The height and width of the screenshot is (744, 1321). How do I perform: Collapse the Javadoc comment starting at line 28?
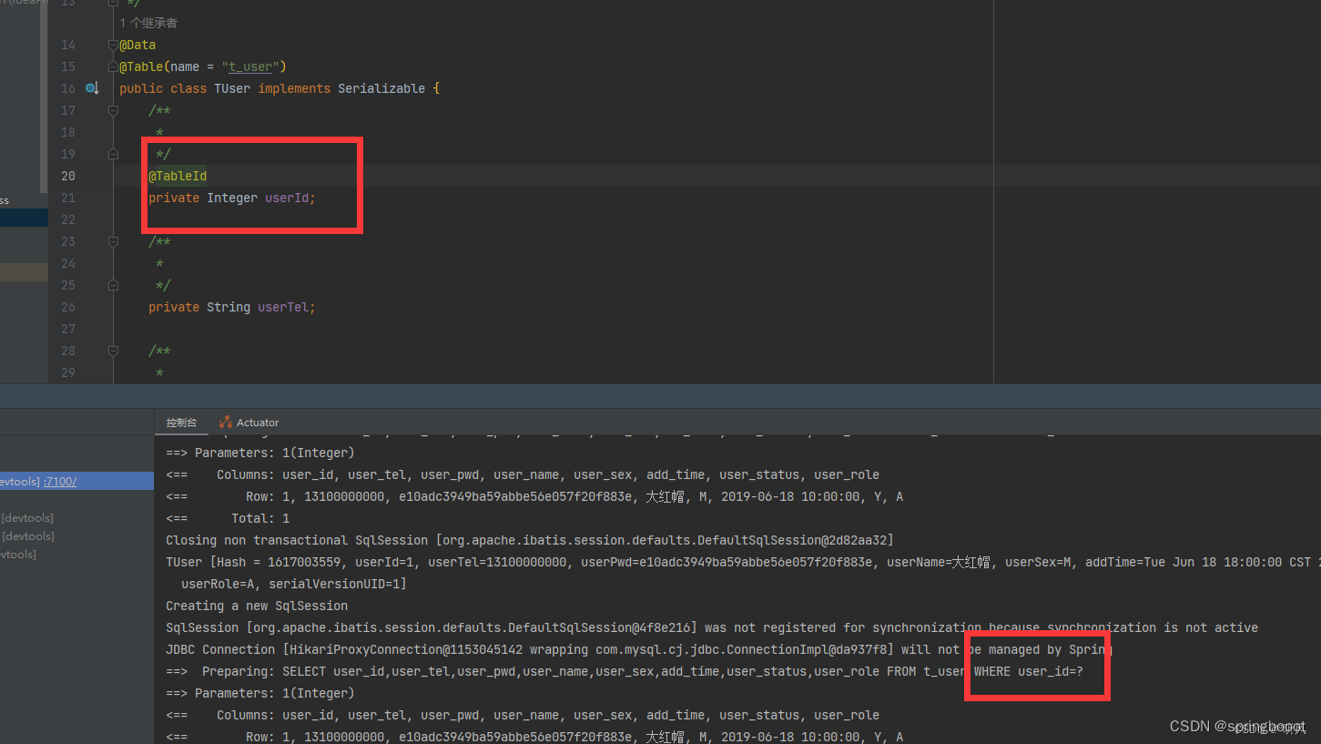click(112, 351)
